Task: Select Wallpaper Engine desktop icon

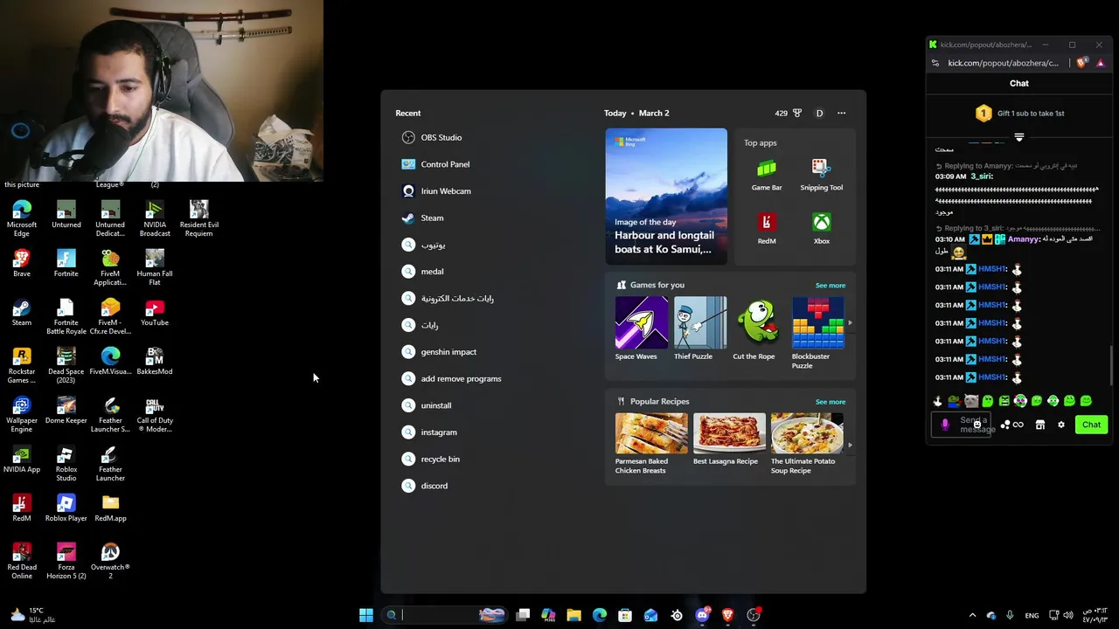Action: pyautogui.click(x=22, y=414)
